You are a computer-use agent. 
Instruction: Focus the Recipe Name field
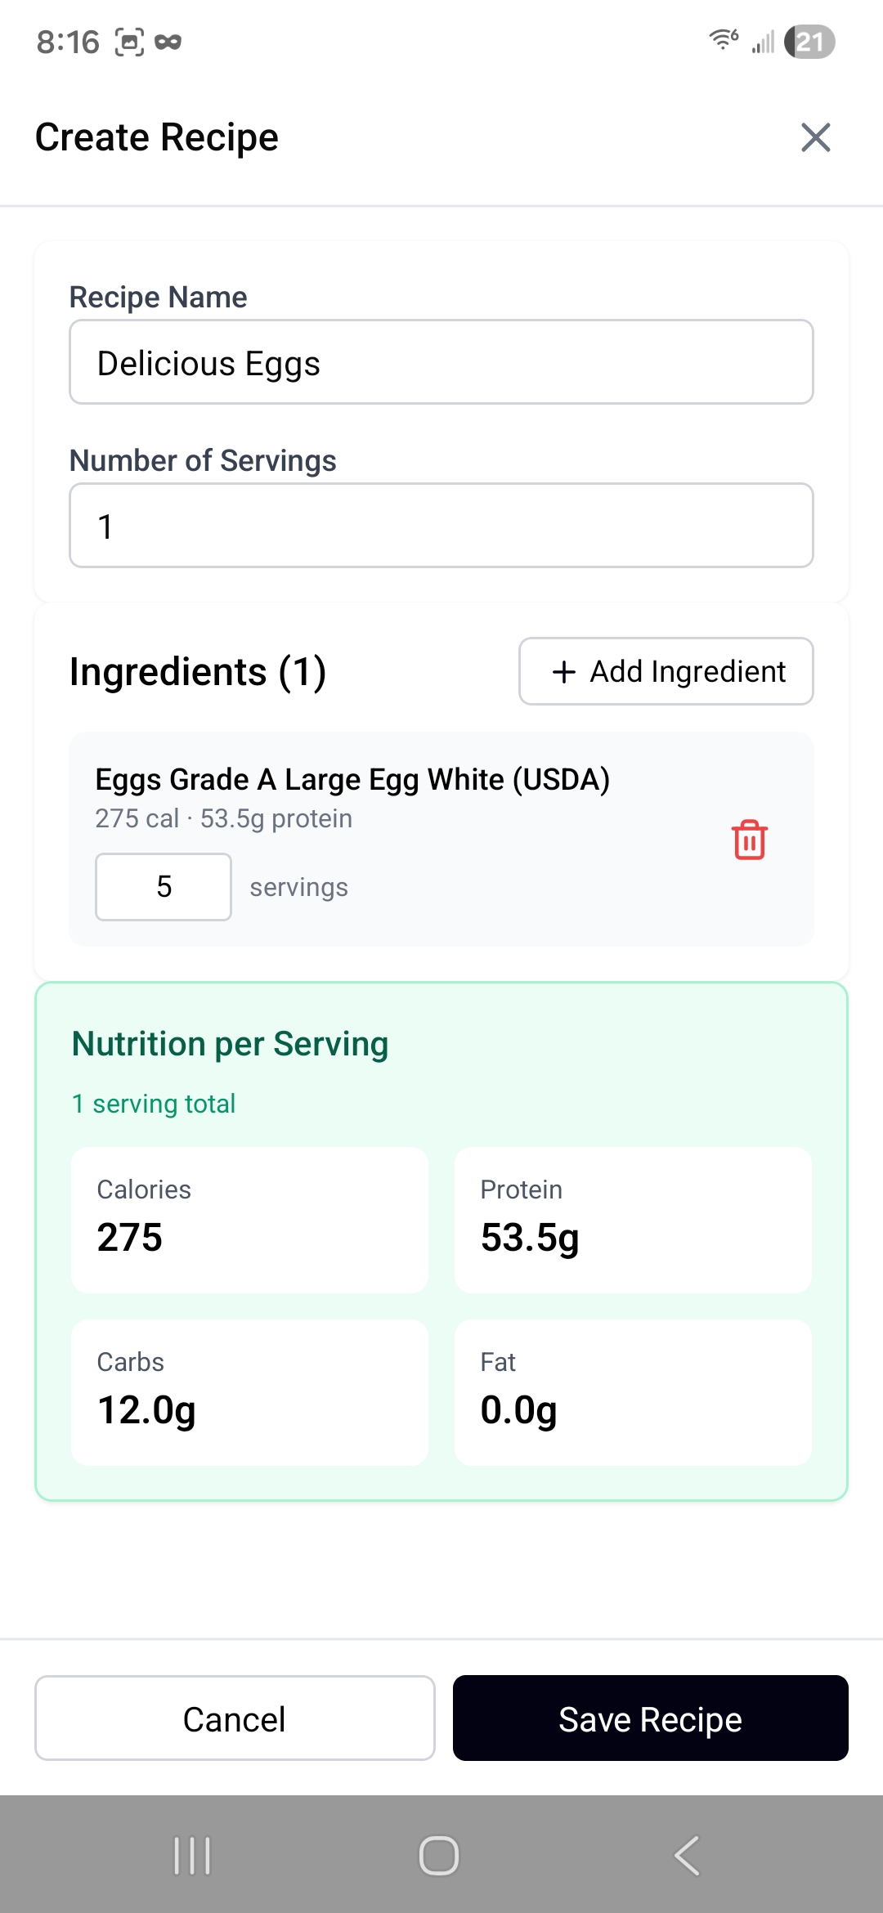pyautogui.click(x=441, y=362)
